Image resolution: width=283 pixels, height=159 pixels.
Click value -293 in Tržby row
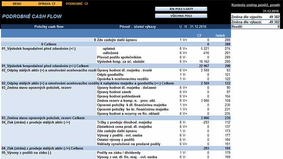tap(206, 122)
